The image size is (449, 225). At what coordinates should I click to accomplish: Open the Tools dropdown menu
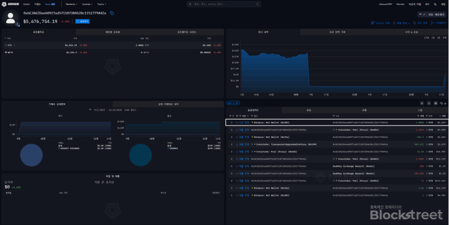click(102, 3)
